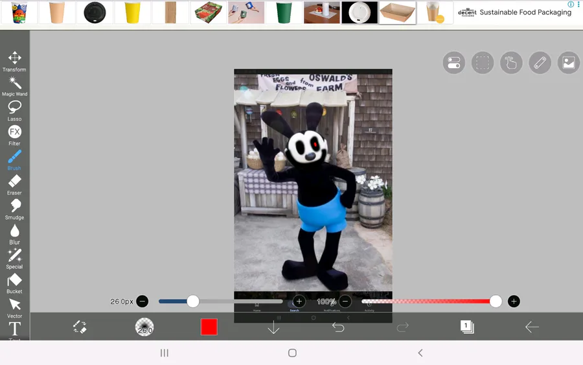The height and width of the screenshot is (365, 583).
Task: Switch between brush and eraser
Action: pyautogui.click(x=80, y=327)
